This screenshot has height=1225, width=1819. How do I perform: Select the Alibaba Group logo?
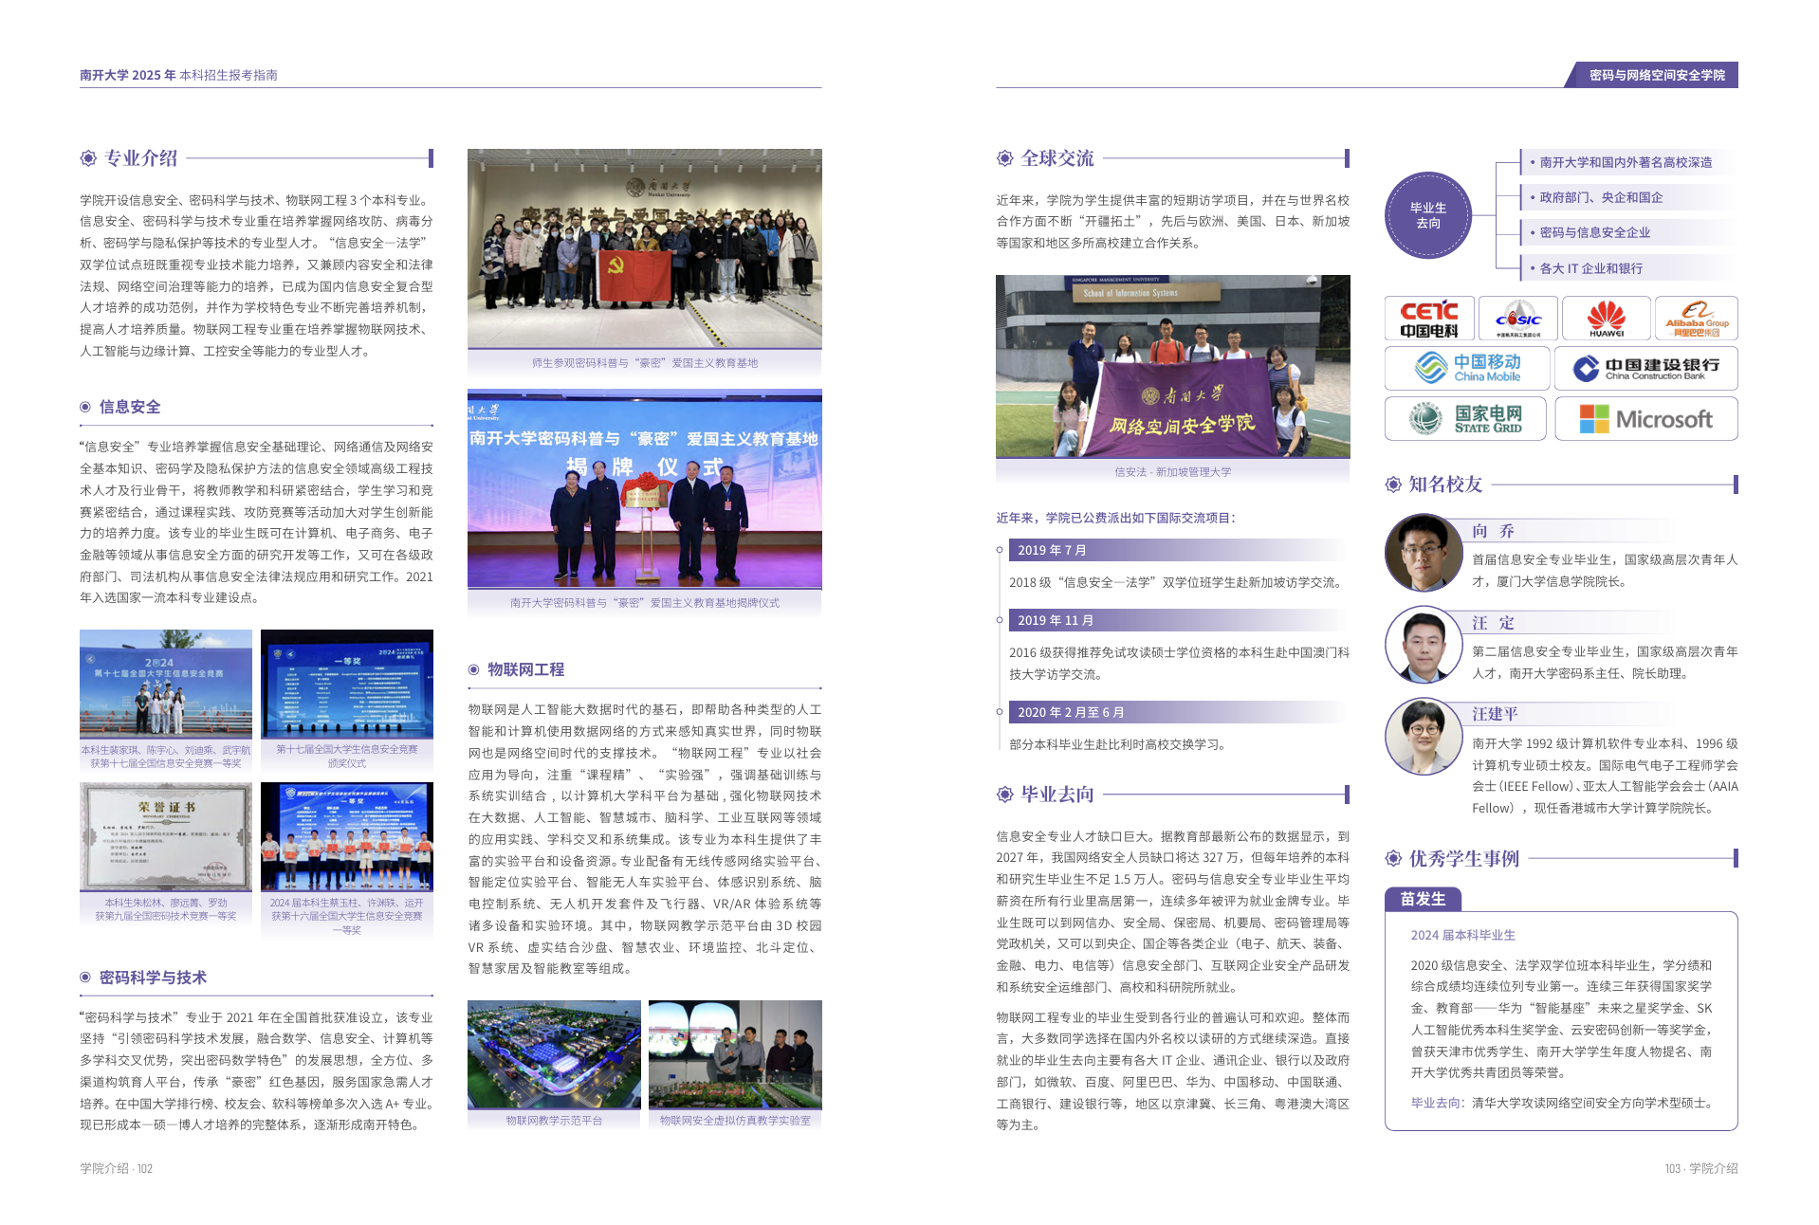(x=1696, y=319)
